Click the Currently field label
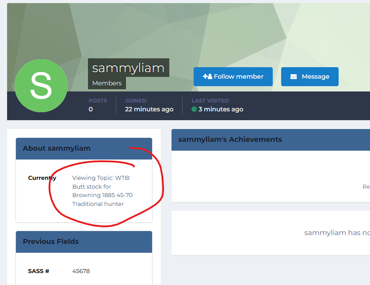The height and width of the screenshot is (285, 370). tap(42, 178)
